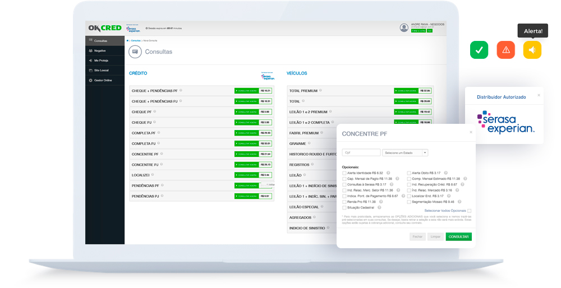This screenshot has width=561, height=288.
Task: Click the help icon beside CHEQUE PF
Action: (x=155, y=112)
